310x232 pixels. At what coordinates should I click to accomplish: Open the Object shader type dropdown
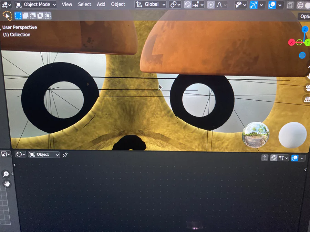(44, 154)
